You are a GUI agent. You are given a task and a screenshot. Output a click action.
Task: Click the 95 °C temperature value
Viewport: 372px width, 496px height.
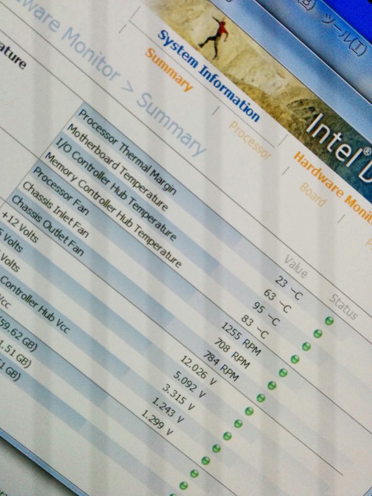[266, 314]
